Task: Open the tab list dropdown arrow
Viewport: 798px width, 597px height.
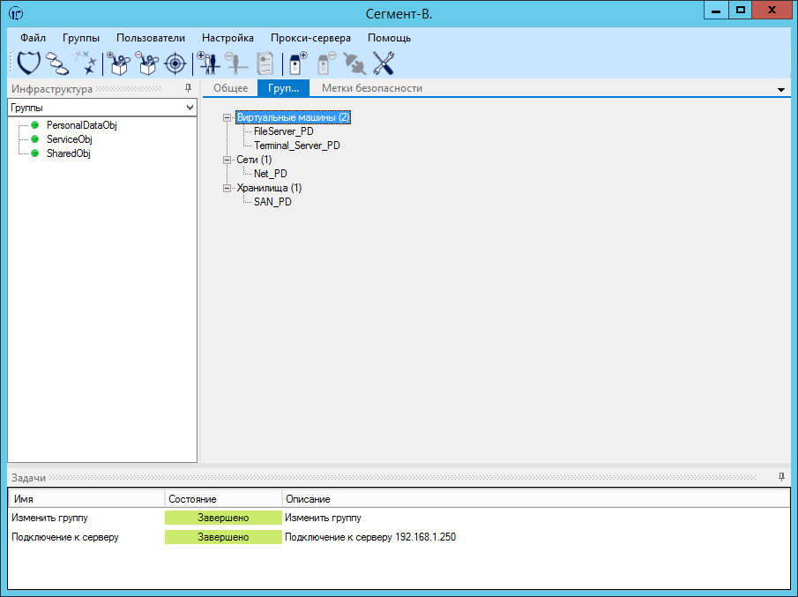Action: 781,90
